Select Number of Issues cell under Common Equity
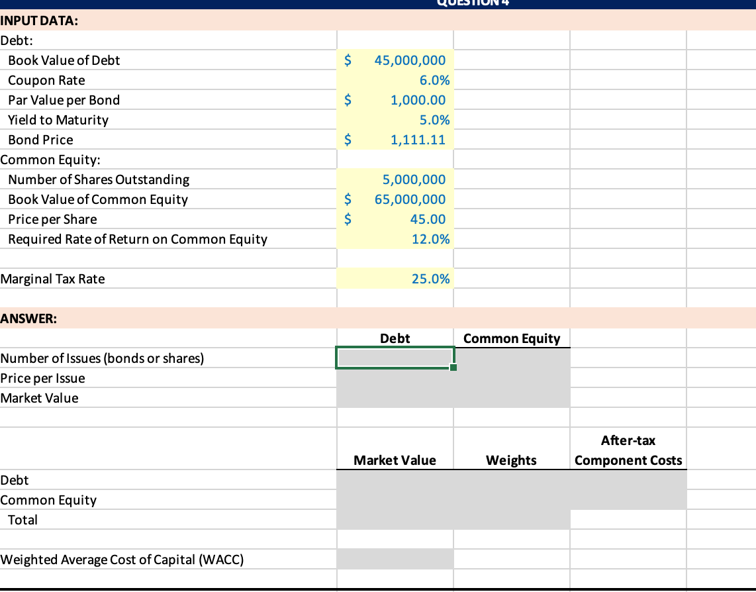Screen dimensions: 756x592 (511, 358)
